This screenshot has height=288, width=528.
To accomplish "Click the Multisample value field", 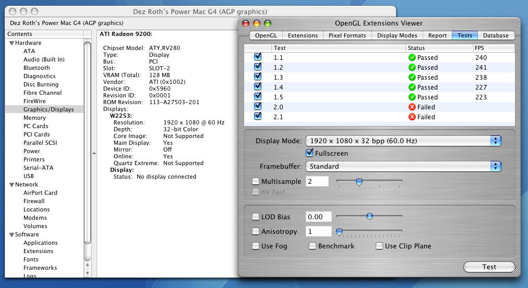I will (317, 181).
